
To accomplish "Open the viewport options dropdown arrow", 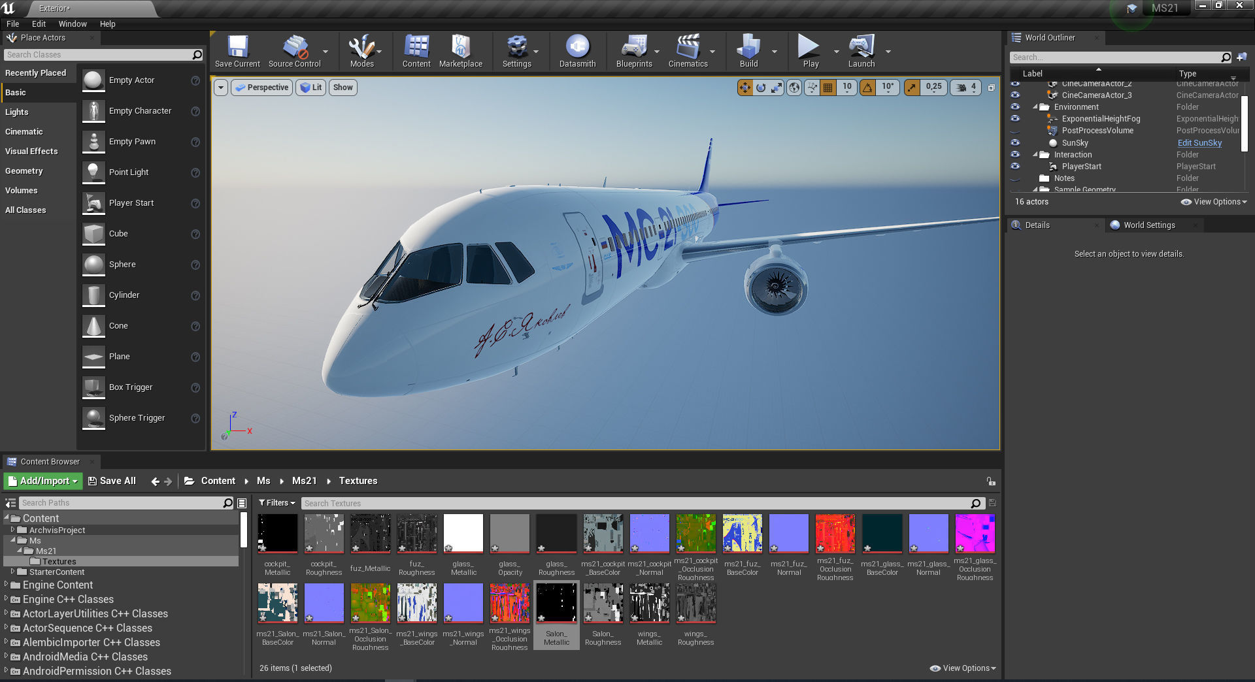I will 221,88.
